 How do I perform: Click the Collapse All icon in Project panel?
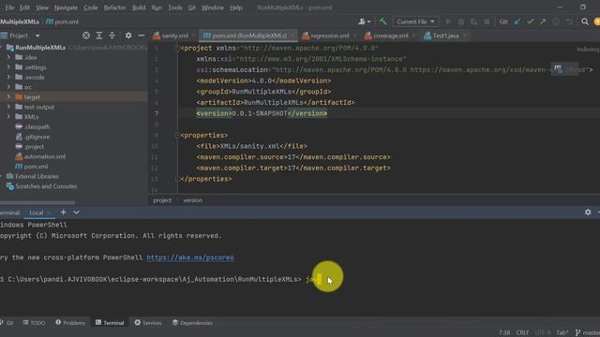tap(112, 36)
